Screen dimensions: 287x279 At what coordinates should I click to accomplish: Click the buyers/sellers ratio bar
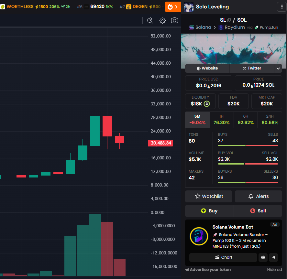pos(248,182)
